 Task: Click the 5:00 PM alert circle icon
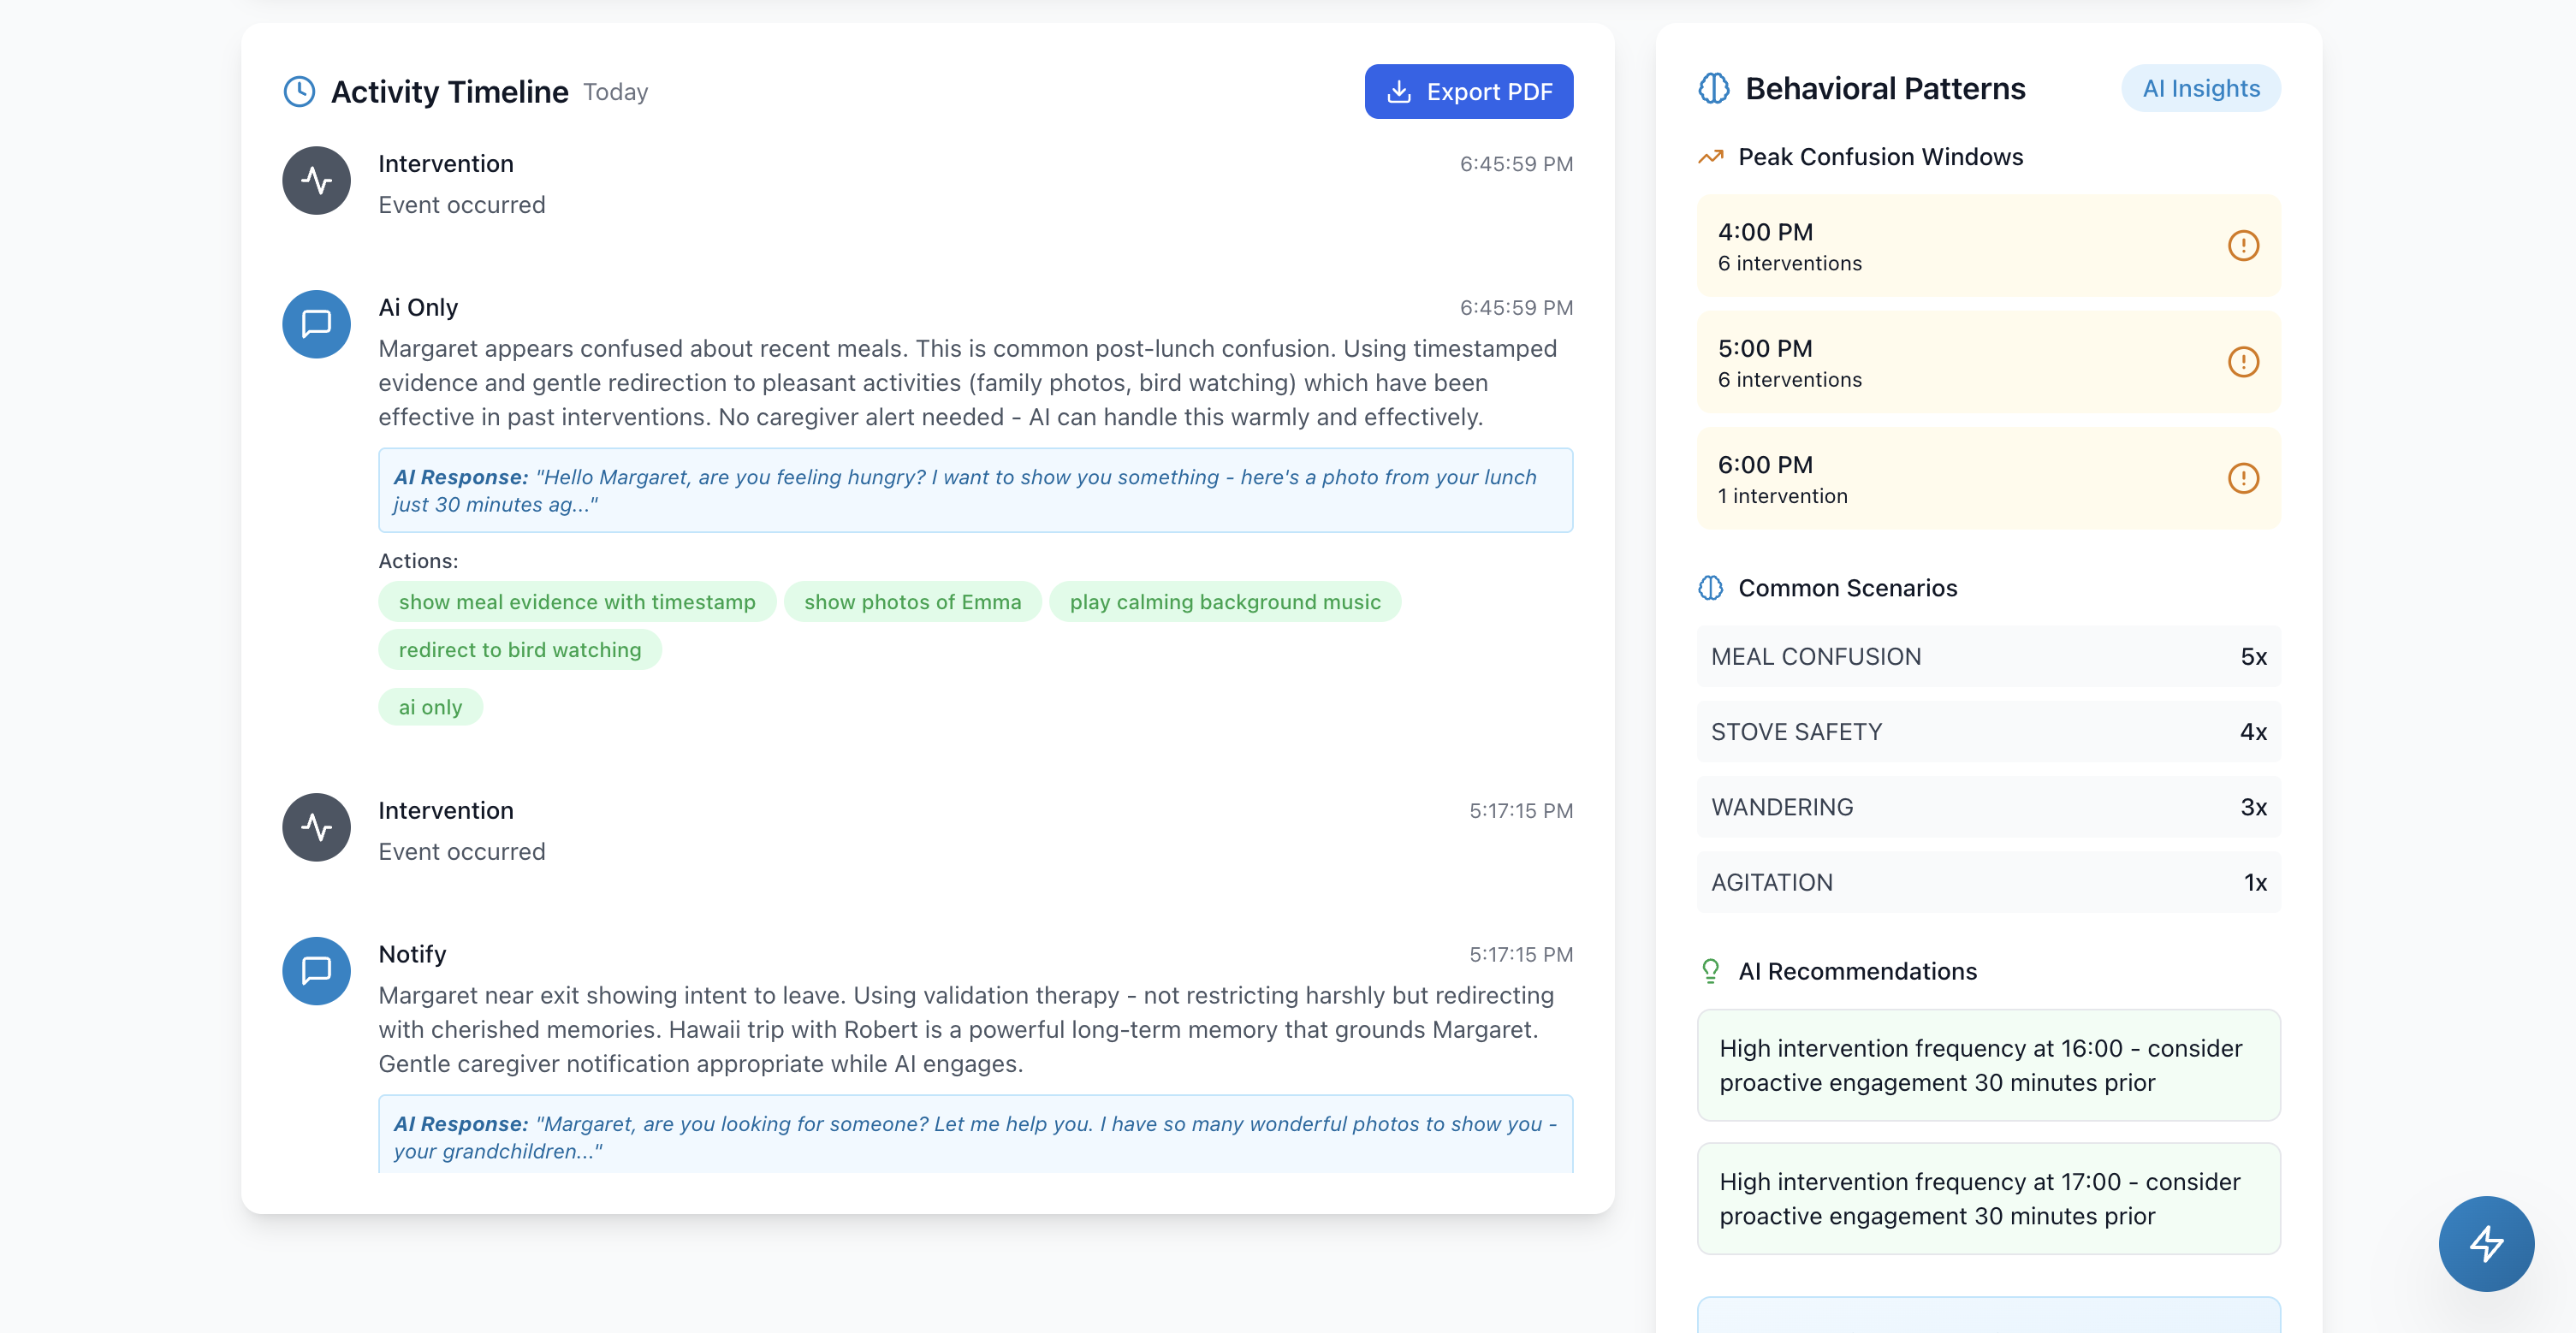point(2242,362)
